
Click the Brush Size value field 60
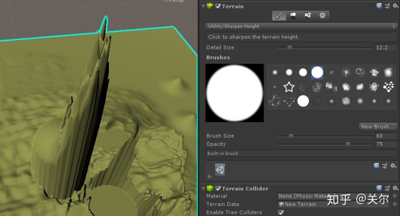386,136
